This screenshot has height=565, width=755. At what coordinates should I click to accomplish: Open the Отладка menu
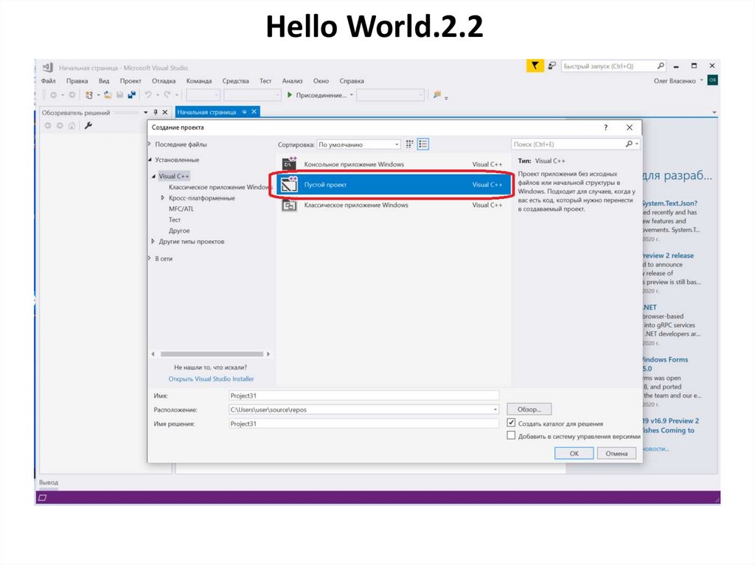point(164,81)
